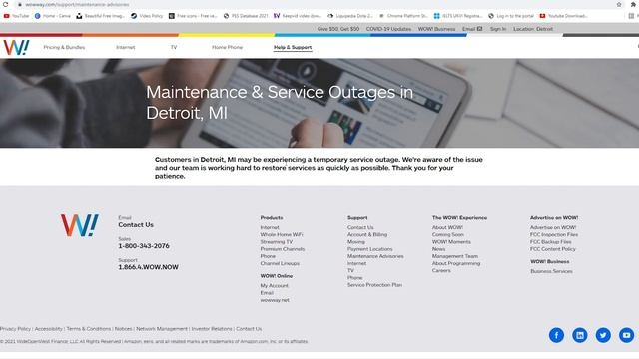Viewport: 639px width, 359px height.
Task: Open the Chrome Platform Status bookmark
Action: (x=403, y=16)
